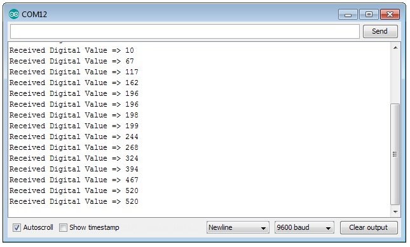The height and width of the screenshot is (247, 410).
Task: Select the line with value 199
Action: tap(74, 126)
